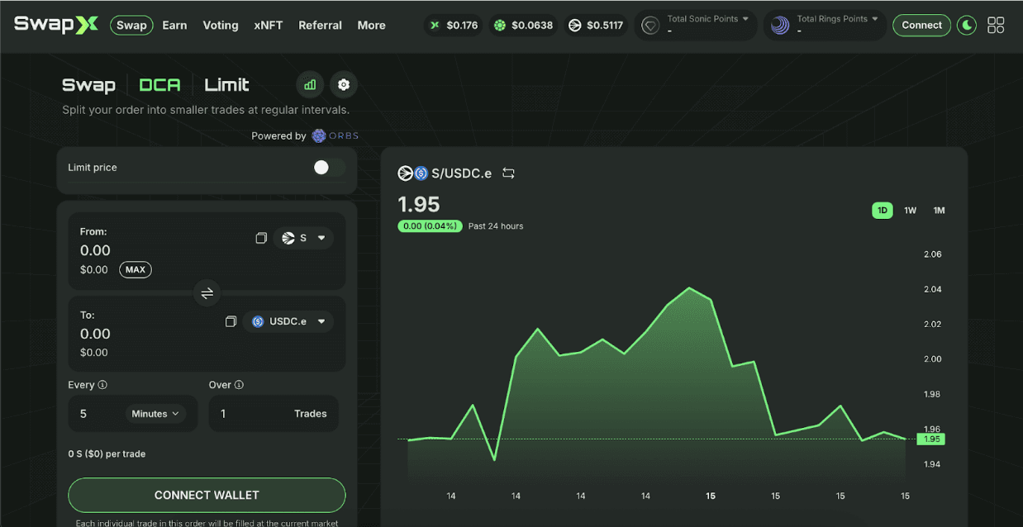Toggle dark mode moon button
The image size is (1023, 527).
967,25
